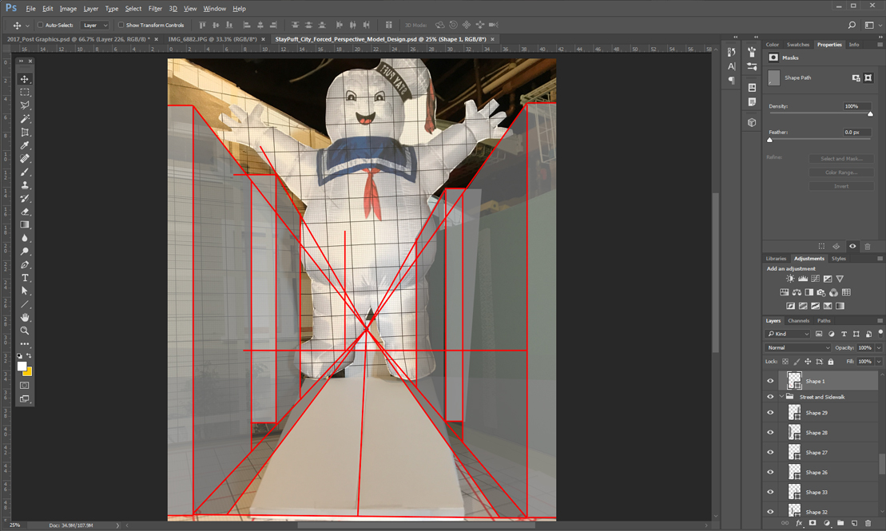Select the Healing Brush tool
Screen dimensions: 886x531
pyautogui.click(x=24, y=159)
